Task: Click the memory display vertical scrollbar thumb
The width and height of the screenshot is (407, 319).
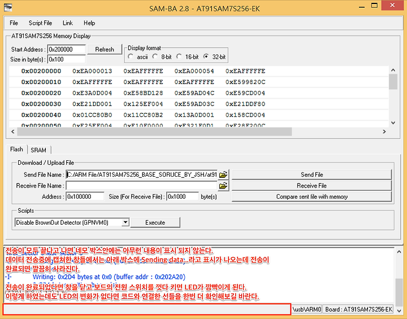Action: pyautogui.click(x=393, y=81)
